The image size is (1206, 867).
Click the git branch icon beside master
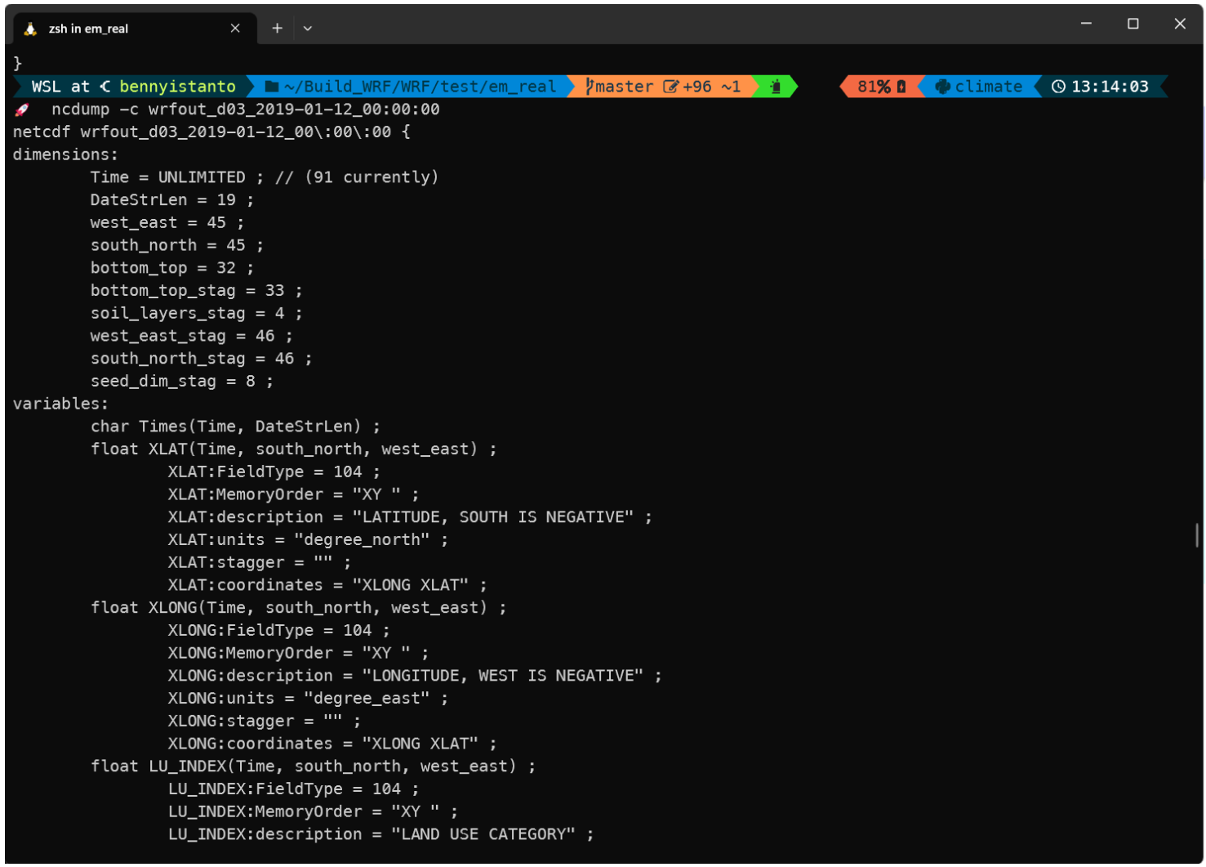(590, 87)
